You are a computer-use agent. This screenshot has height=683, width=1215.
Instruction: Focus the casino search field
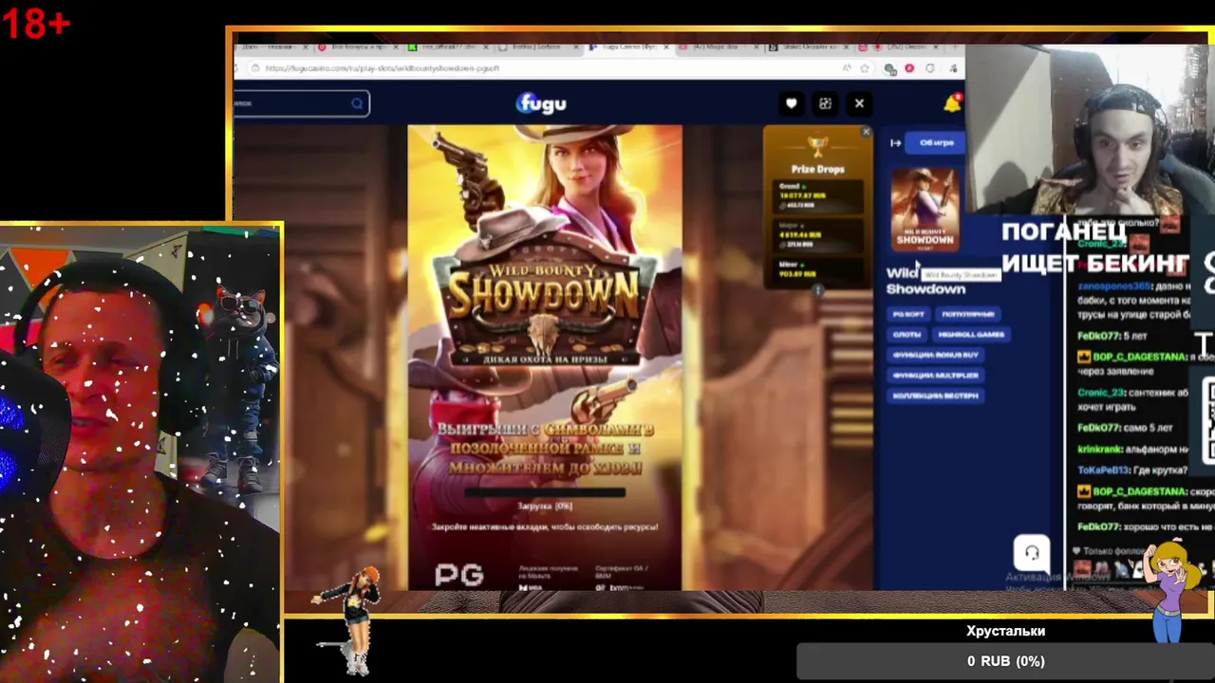point(302,103)
